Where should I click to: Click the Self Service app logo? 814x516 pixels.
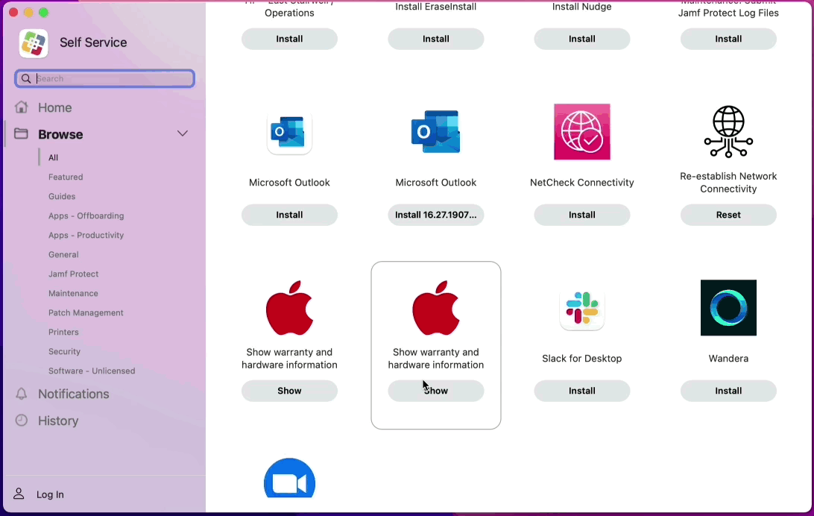coord(34,43)
